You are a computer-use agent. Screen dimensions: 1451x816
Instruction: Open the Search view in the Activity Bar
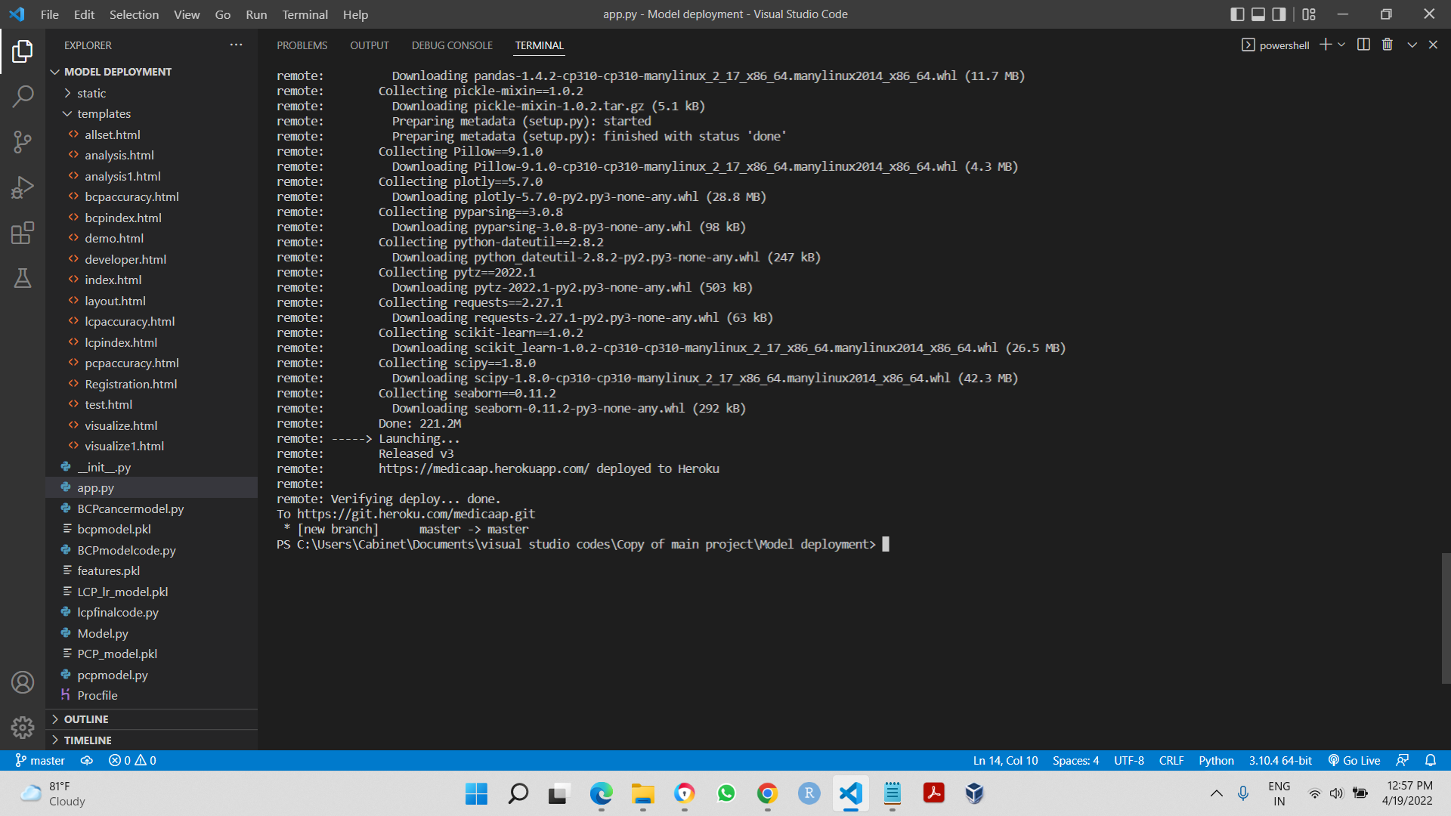(x=23, y=96)
